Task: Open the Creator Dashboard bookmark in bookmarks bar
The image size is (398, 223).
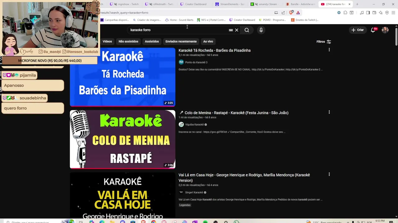Action: pyautogui.click(x=242, y=20)
